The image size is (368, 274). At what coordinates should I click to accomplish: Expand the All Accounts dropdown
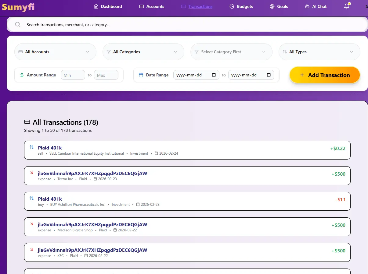point(55,52)
